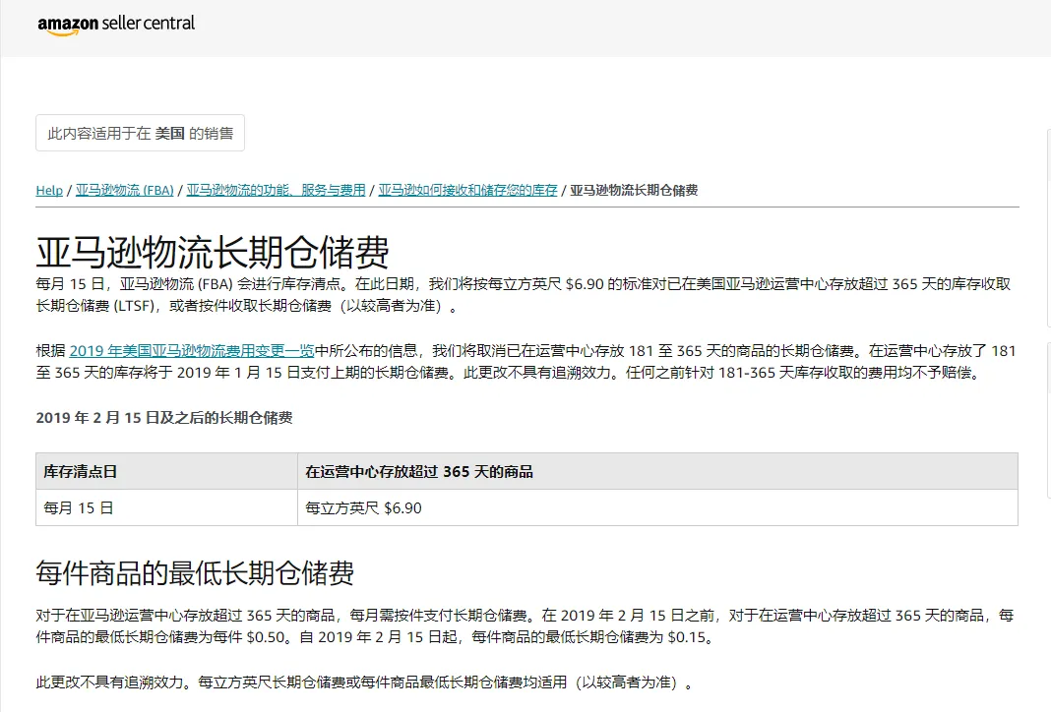Click the main heading 亚马逊物流长期仓储费
Image resolution: width=1051 pixels, height=712 pixels.
pyautogui.click(x=213, y=253)
